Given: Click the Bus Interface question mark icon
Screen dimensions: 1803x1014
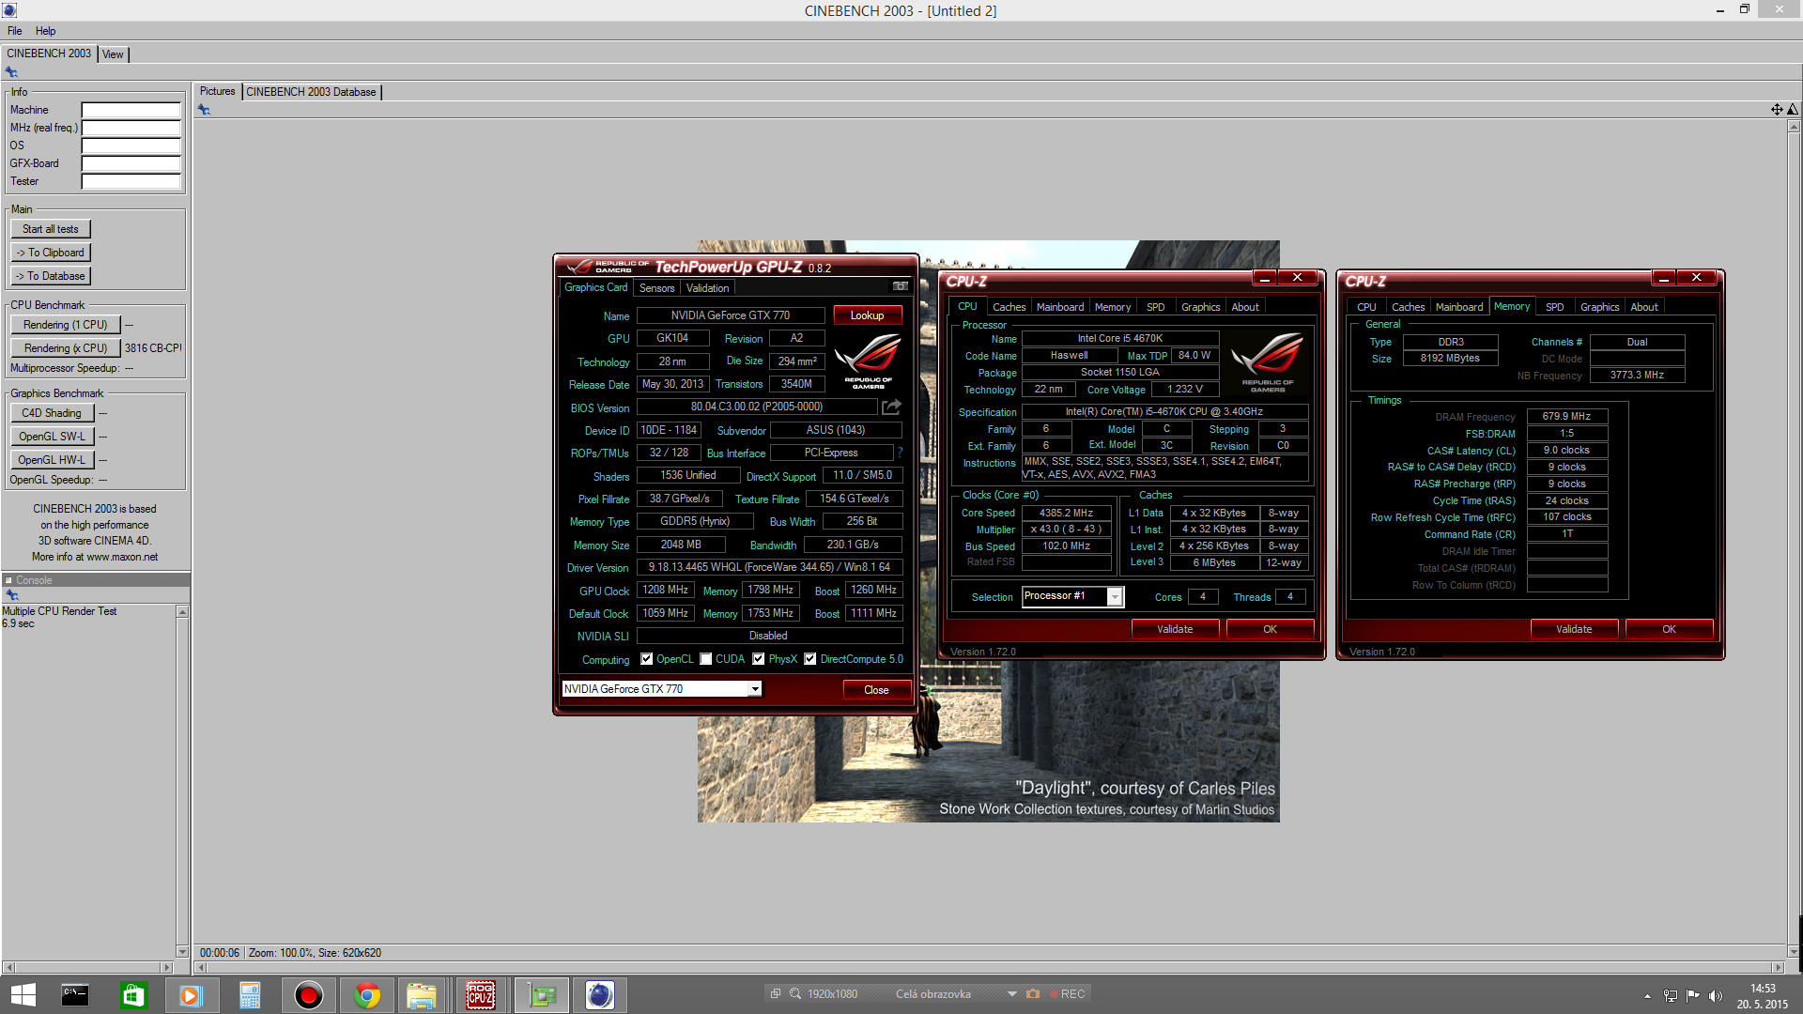Looking at the screenshot, I should pos(900,453).
